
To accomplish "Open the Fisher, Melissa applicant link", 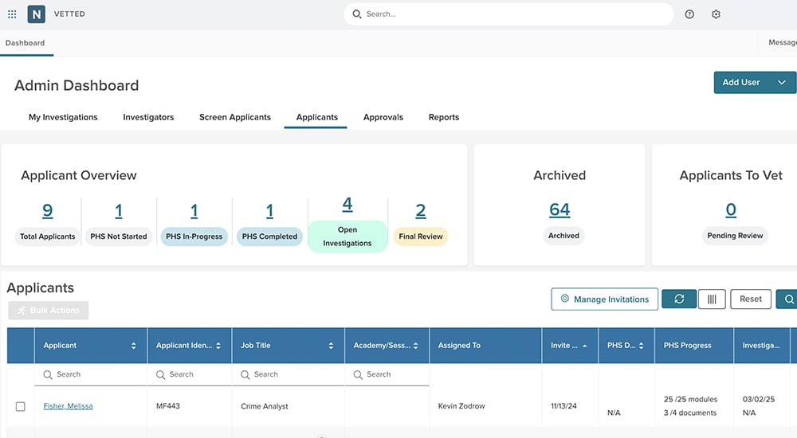I will click(x=68, y=406).
